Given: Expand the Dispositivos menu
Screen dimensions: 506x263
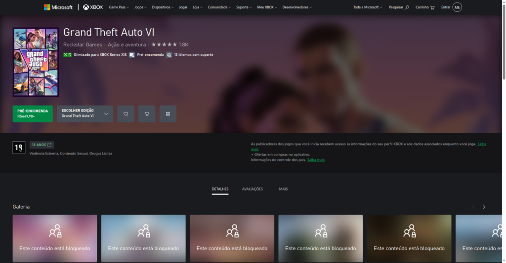Looking at the screenshot, I should pyautogui.click(x=163, y=7).
